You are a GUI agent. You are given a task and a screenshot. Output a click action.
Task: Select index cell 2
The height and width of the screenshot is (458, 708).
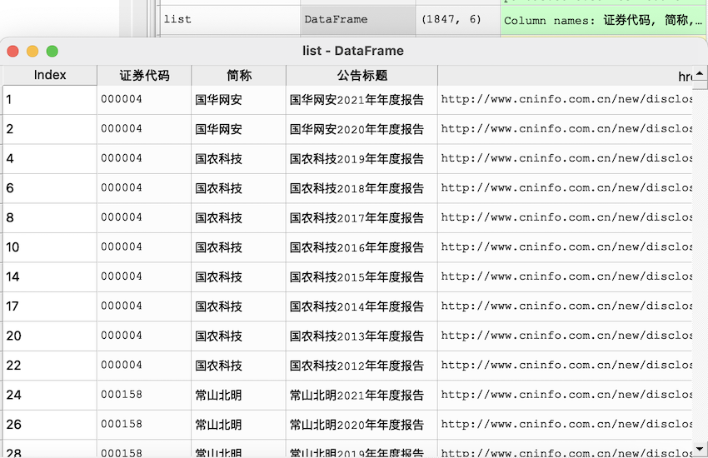tap(50, 130)
